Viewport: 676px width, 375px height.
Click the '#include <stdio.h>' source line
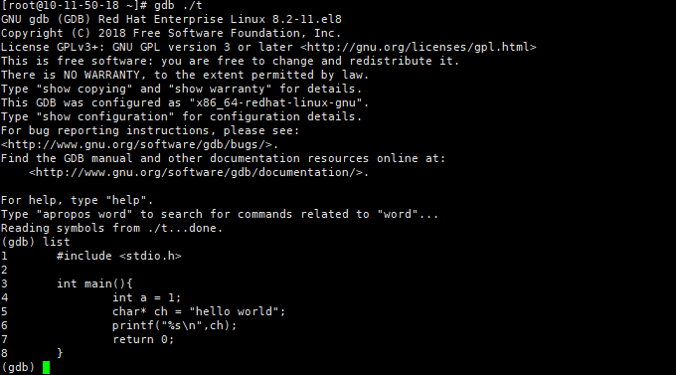click(x=119, y=256)
